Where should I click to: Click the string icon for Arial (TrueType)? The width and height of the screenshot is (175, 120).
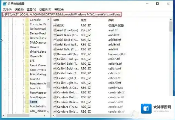tap(55, 30)
